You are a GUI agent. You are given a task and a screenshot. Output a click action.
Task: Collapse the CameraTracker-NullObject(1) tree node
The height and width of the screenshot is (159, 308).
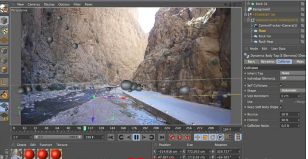click(x=249, y=20)
